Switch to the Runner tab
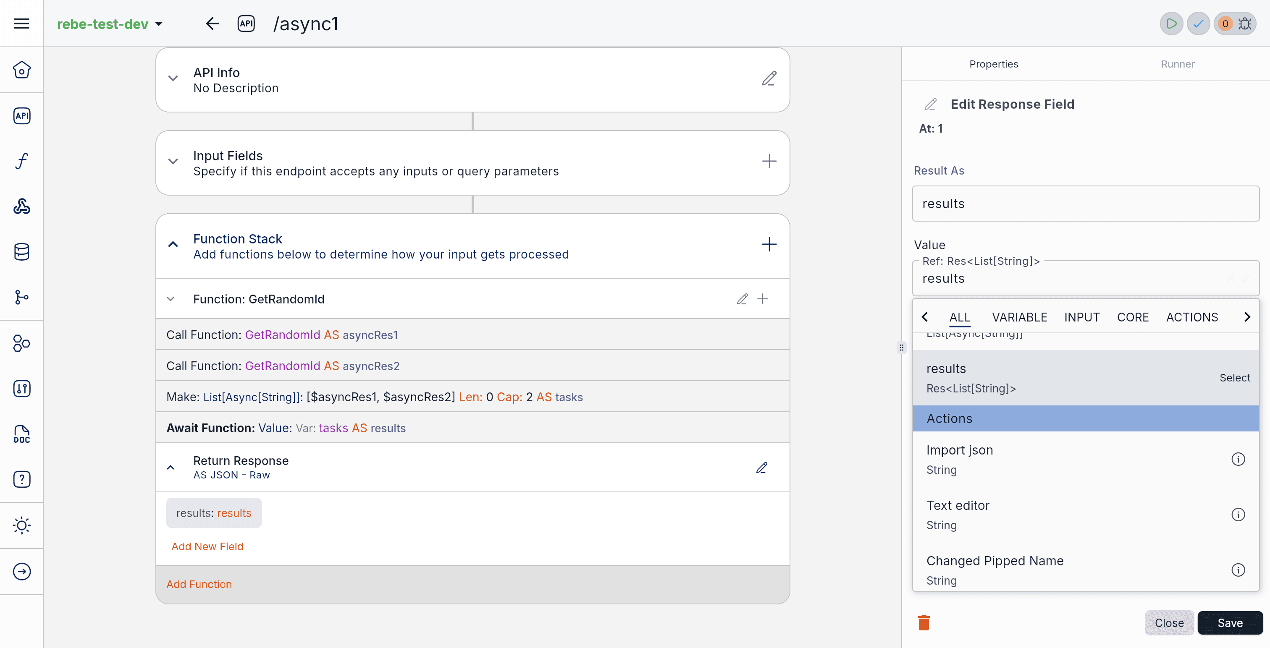The width and height of the screenshot is (1270, 648). (x=1177, y=63)
